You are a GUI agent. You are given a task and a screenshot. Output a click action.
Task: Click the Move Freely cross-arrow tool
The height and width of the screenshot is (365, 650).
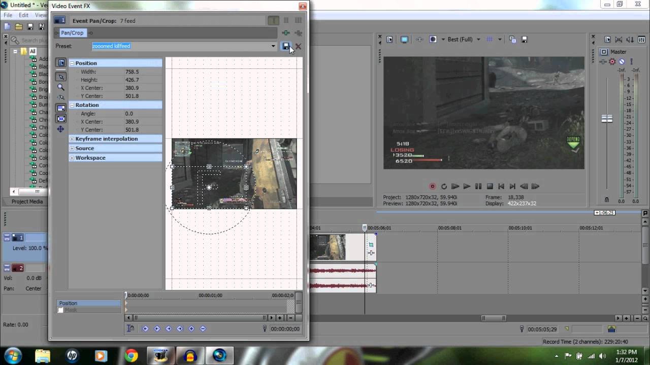tap(61, 129)
